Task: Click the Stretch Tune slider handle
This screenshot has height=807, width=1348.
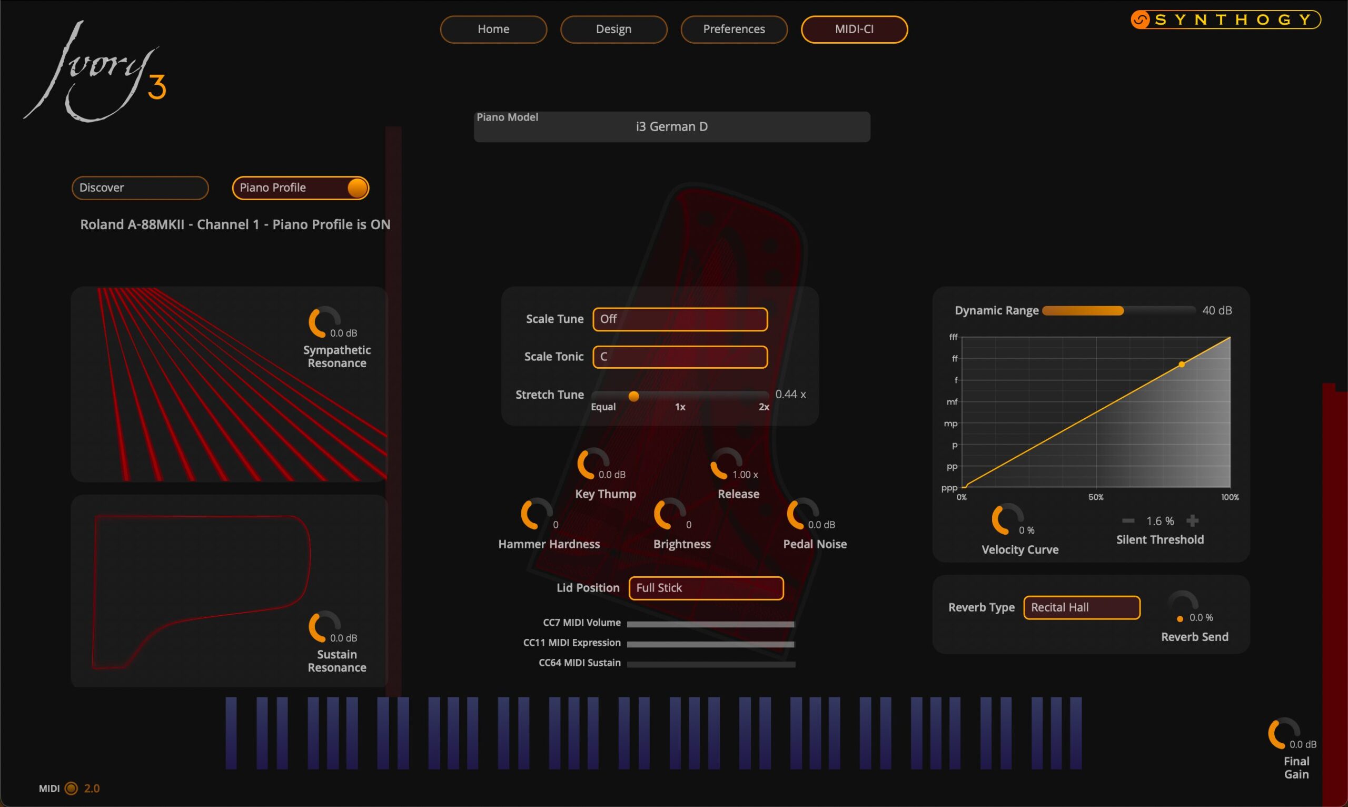Action: coord(633,396)
